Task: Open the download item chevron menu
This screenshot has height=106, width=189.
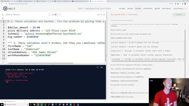Action: [15, 101]
